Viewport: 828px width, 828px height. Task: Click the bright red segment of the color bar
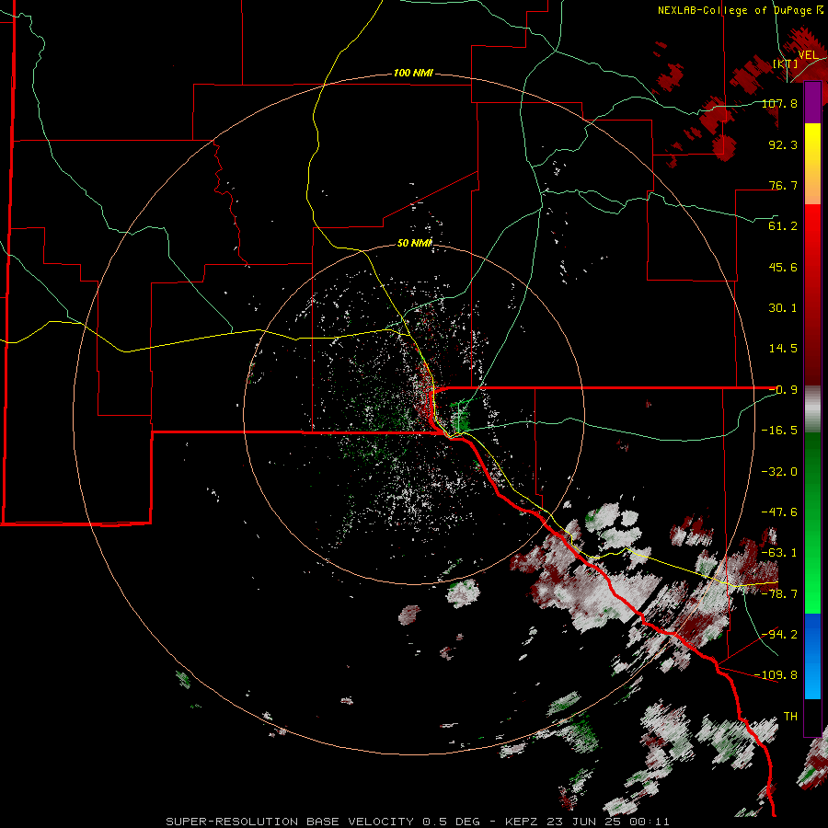coord(812,227)
